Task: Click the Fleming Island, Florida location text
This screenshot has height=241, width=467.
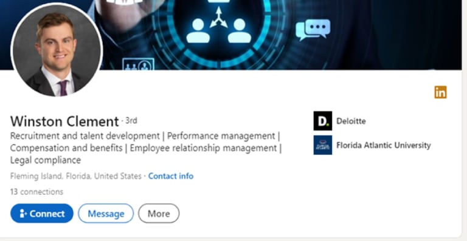Action: (75, 176)
